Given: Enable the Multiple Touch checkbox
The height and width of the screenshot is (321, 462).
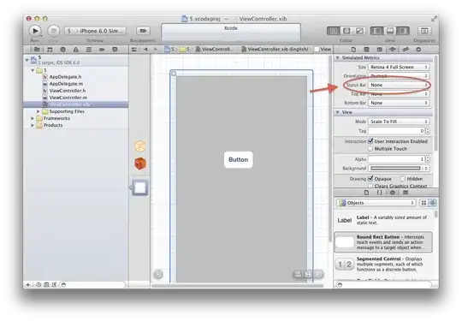Looking at the screenshot, I should point(370,149).
